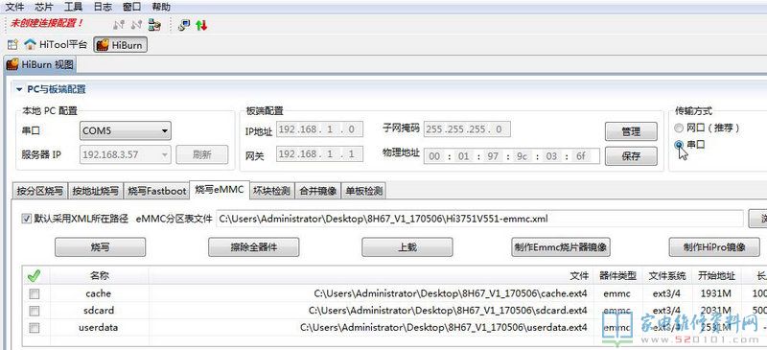The height and width of the screenshot is (350, 767).
Task: Click the 擦除全器件 button
Action: (253, 247)
